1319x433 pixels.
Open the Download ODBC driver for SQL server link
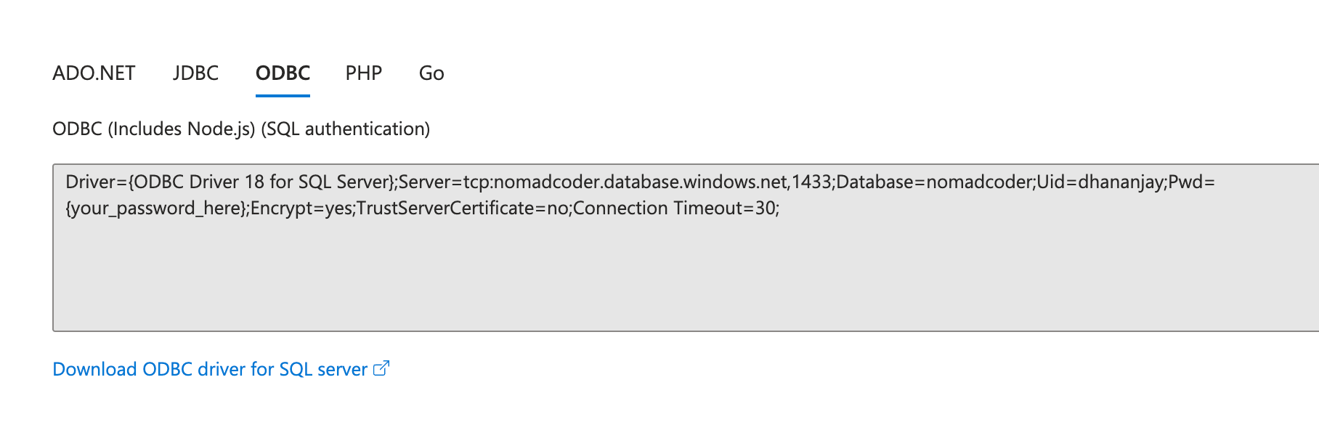point(210,369)
